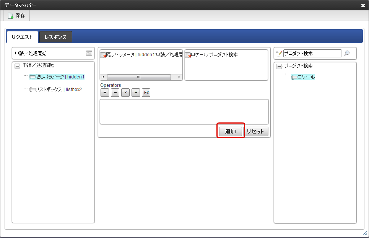Remove the ロケール:プロダクト検索 mapping target icon
Screen dimensions: 369x238
point(188,55)
